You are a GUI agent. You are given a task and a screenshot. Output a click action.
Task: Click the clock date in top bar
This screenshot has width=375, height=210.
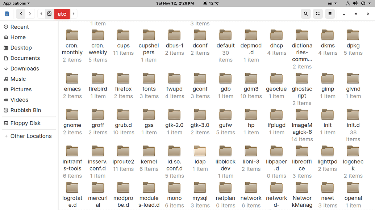[x=175, y=3]
